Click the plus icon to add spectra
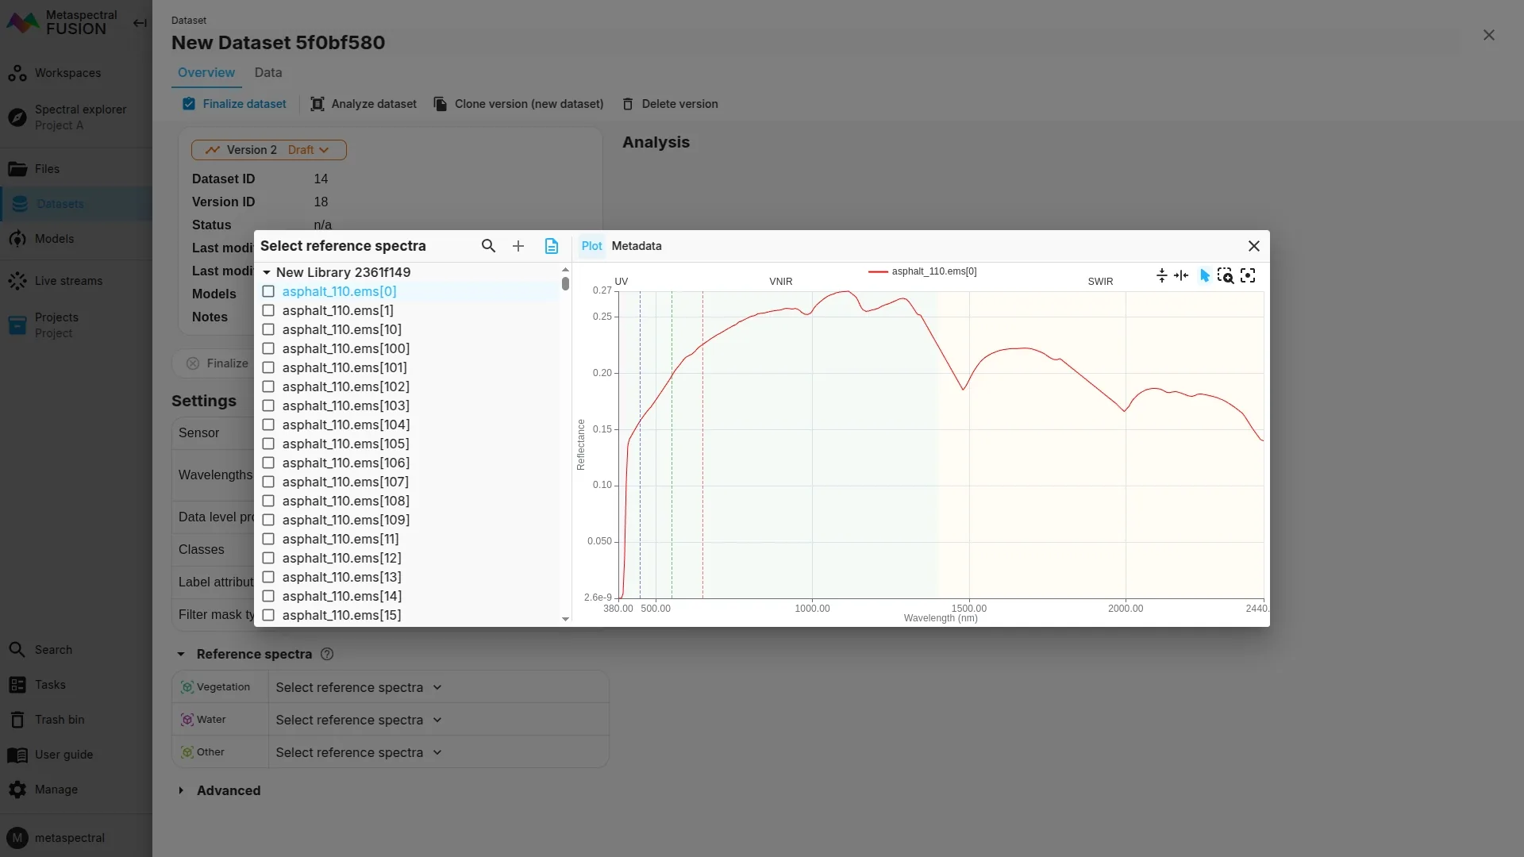The width and height of the screenshot is (1524, 857). 518,246
